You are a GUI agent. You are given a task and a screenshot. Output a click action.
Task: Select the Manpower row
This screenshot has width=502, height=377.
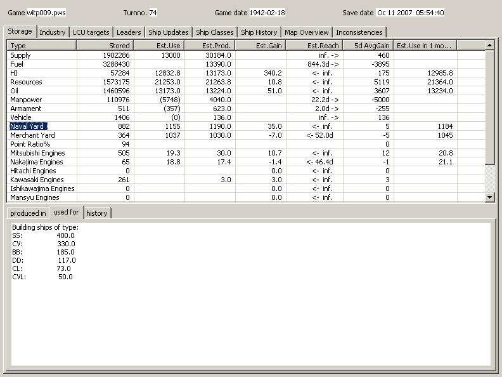(x=246, y=100)
